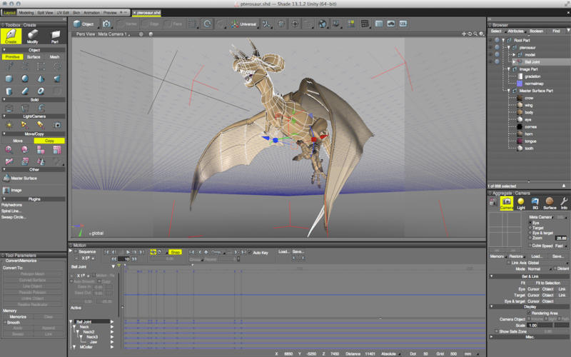The image size is (571, 357).
Task: Open the Part toolbox icon
Action: point(55,35)
